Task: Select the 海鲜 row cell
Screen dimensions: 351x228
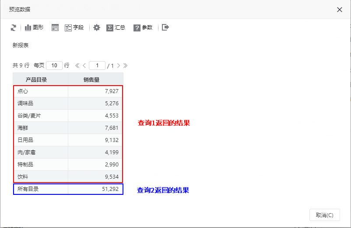Action: coord(41,128)
